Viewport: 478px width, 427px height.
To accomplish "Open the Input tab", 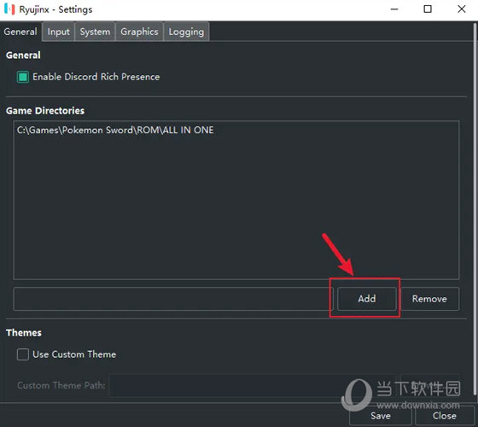I will coord(58,32).
